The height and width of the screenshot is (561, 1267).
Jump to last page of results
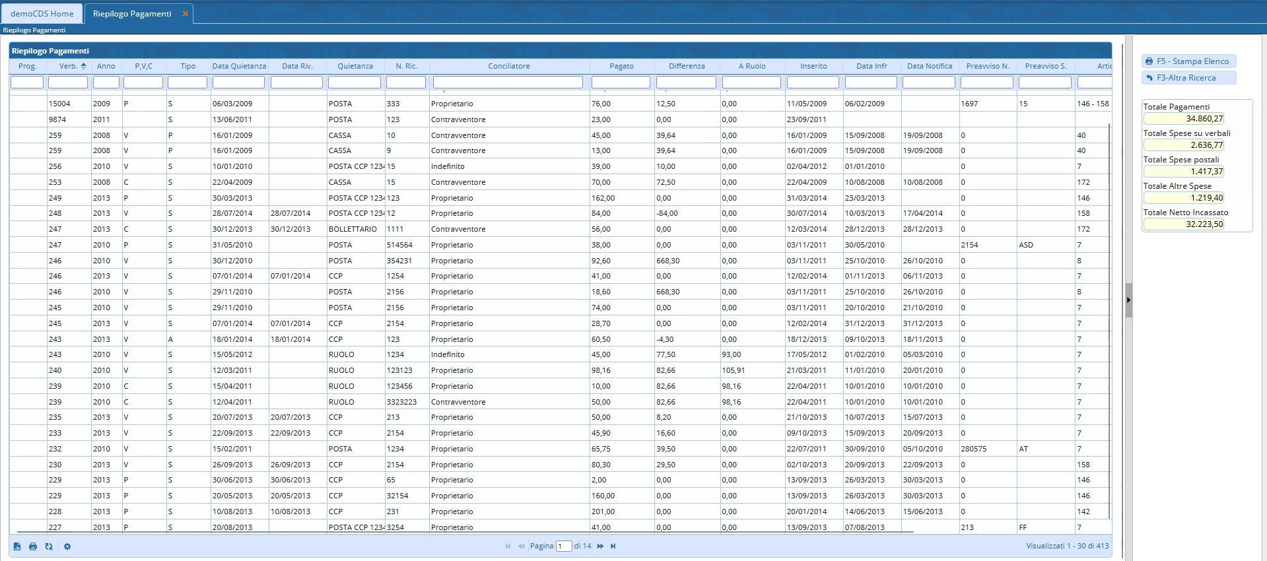pos(613,546)
